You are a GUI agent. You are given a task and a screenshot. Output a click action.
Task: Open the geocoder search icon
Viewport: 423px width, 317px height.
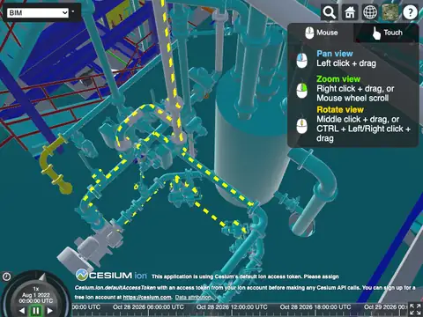pos(330,12)
